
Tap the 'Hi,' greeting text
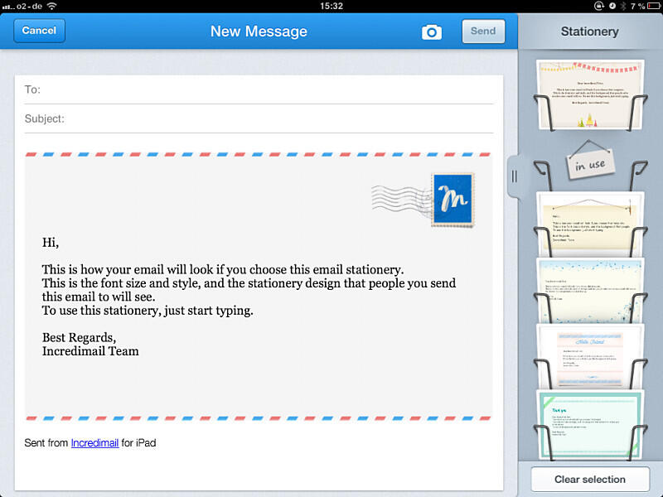51,242
